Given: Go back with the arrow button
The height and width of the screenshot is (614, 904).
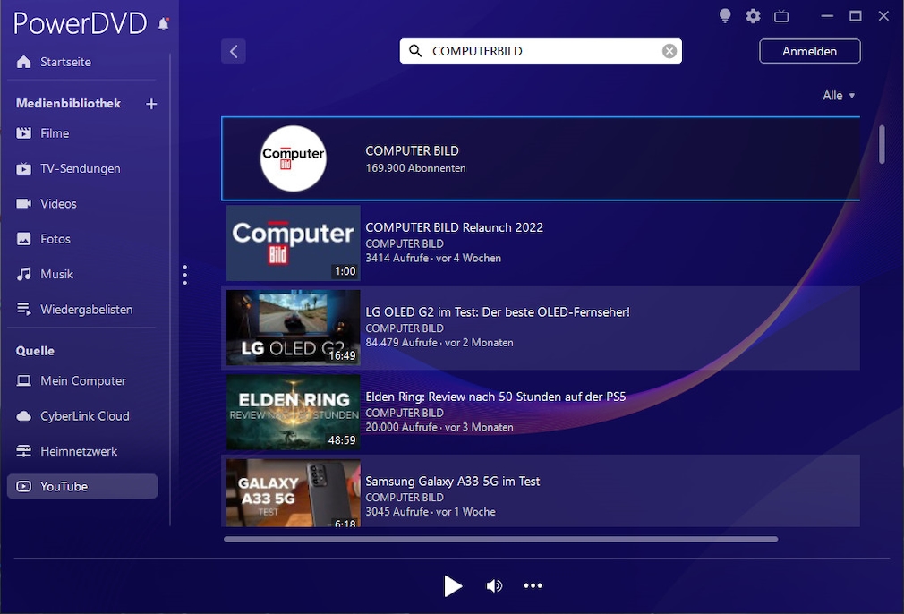Looking at the screenshot, I should point(234,51).
